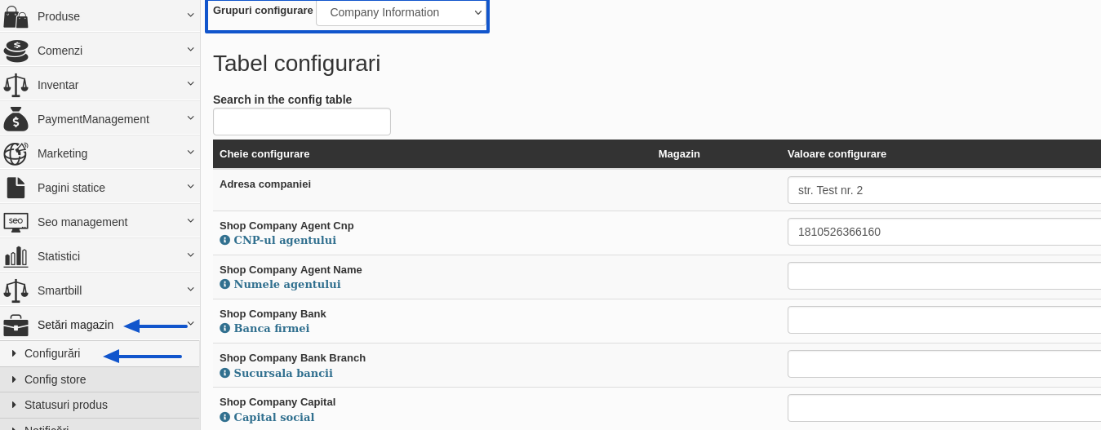Open the Marketing menu item

point(100,153)
